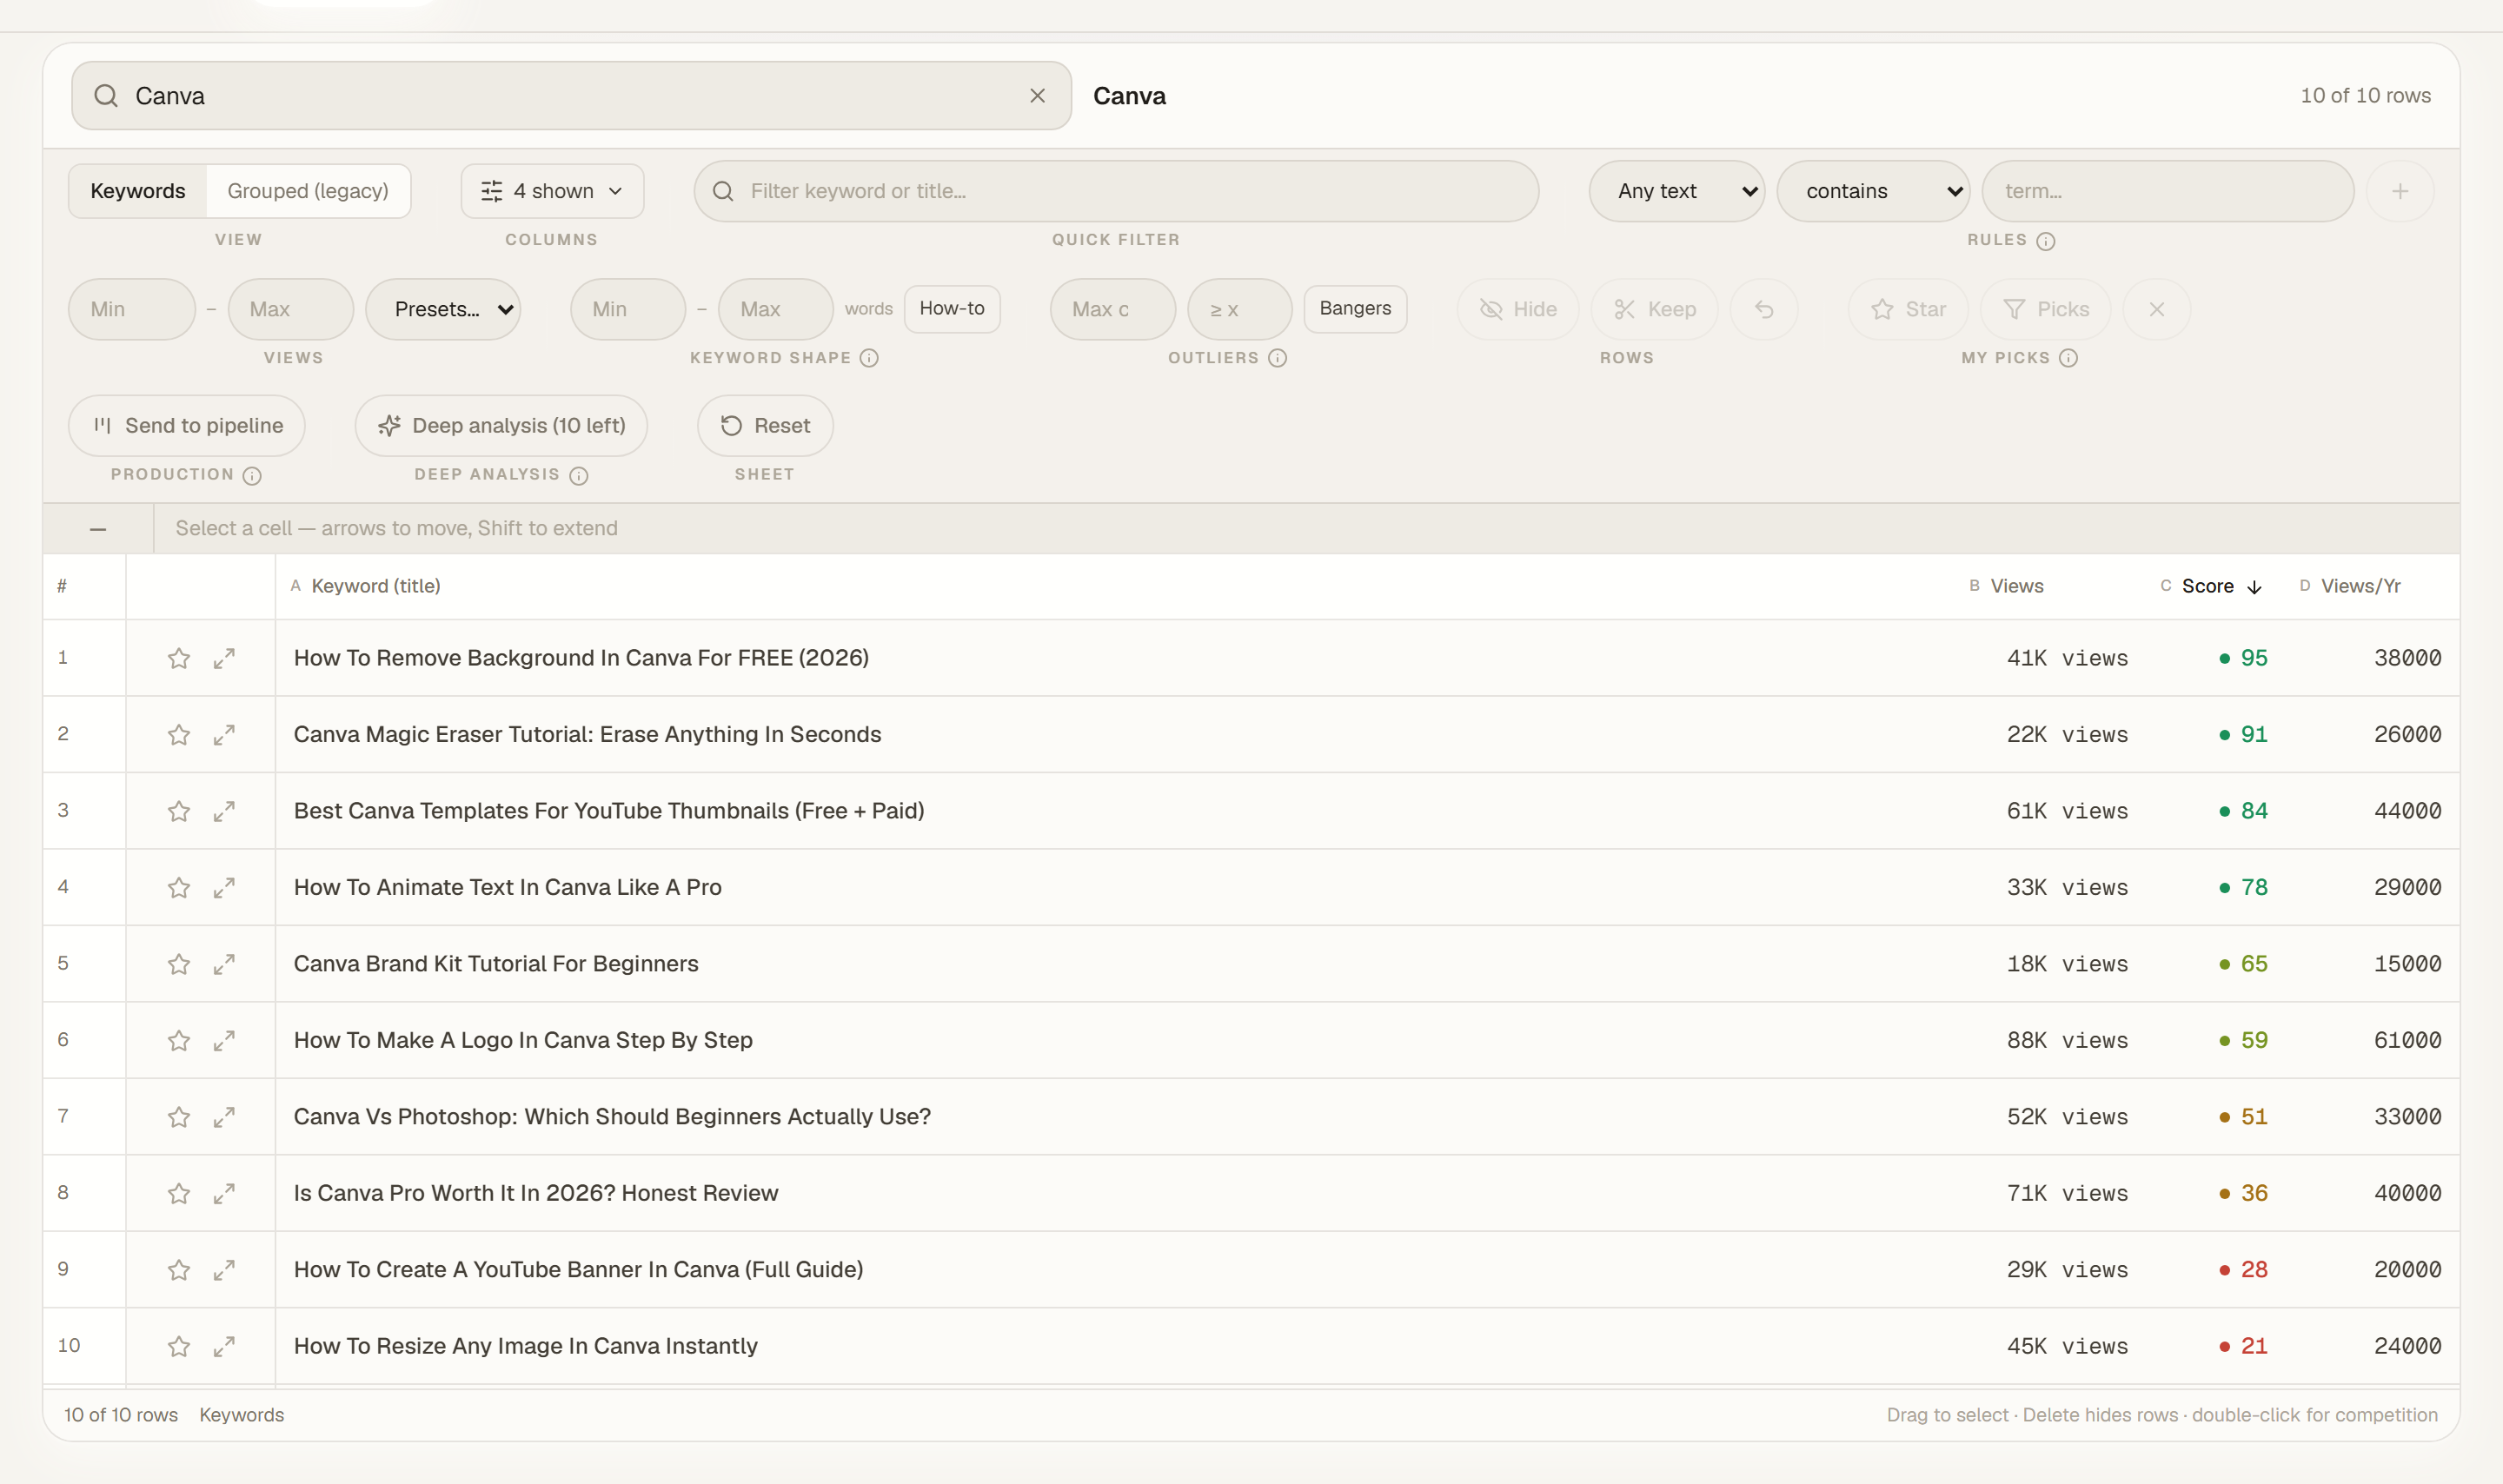Viewport: 2503px width, 1484px height.
Task: Open the Any text rule dropdown
Action: coord(1677,191)
